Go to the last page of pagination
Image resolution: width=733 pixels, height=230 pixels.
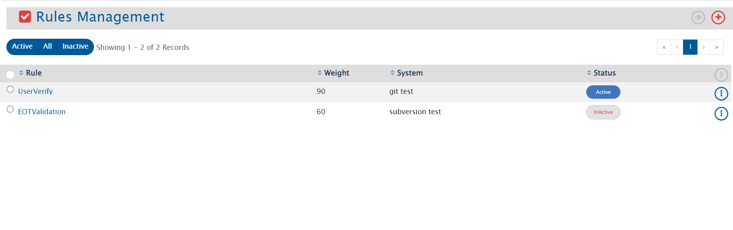point(717,47)
